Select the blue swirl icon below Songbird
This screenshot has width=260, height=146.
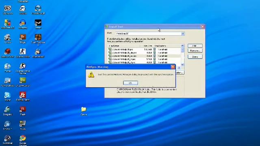[8, 125]
